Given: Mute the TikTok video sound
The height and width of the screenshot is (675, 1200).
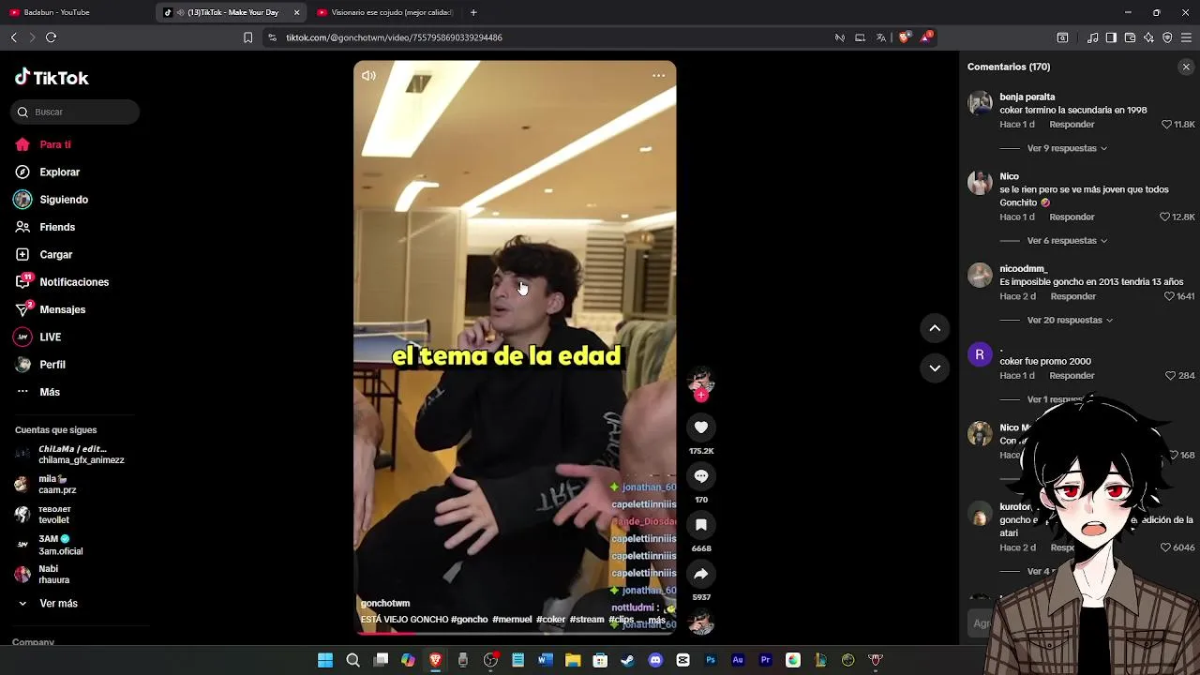Looking at the screenshot, I should coord(368,76).
